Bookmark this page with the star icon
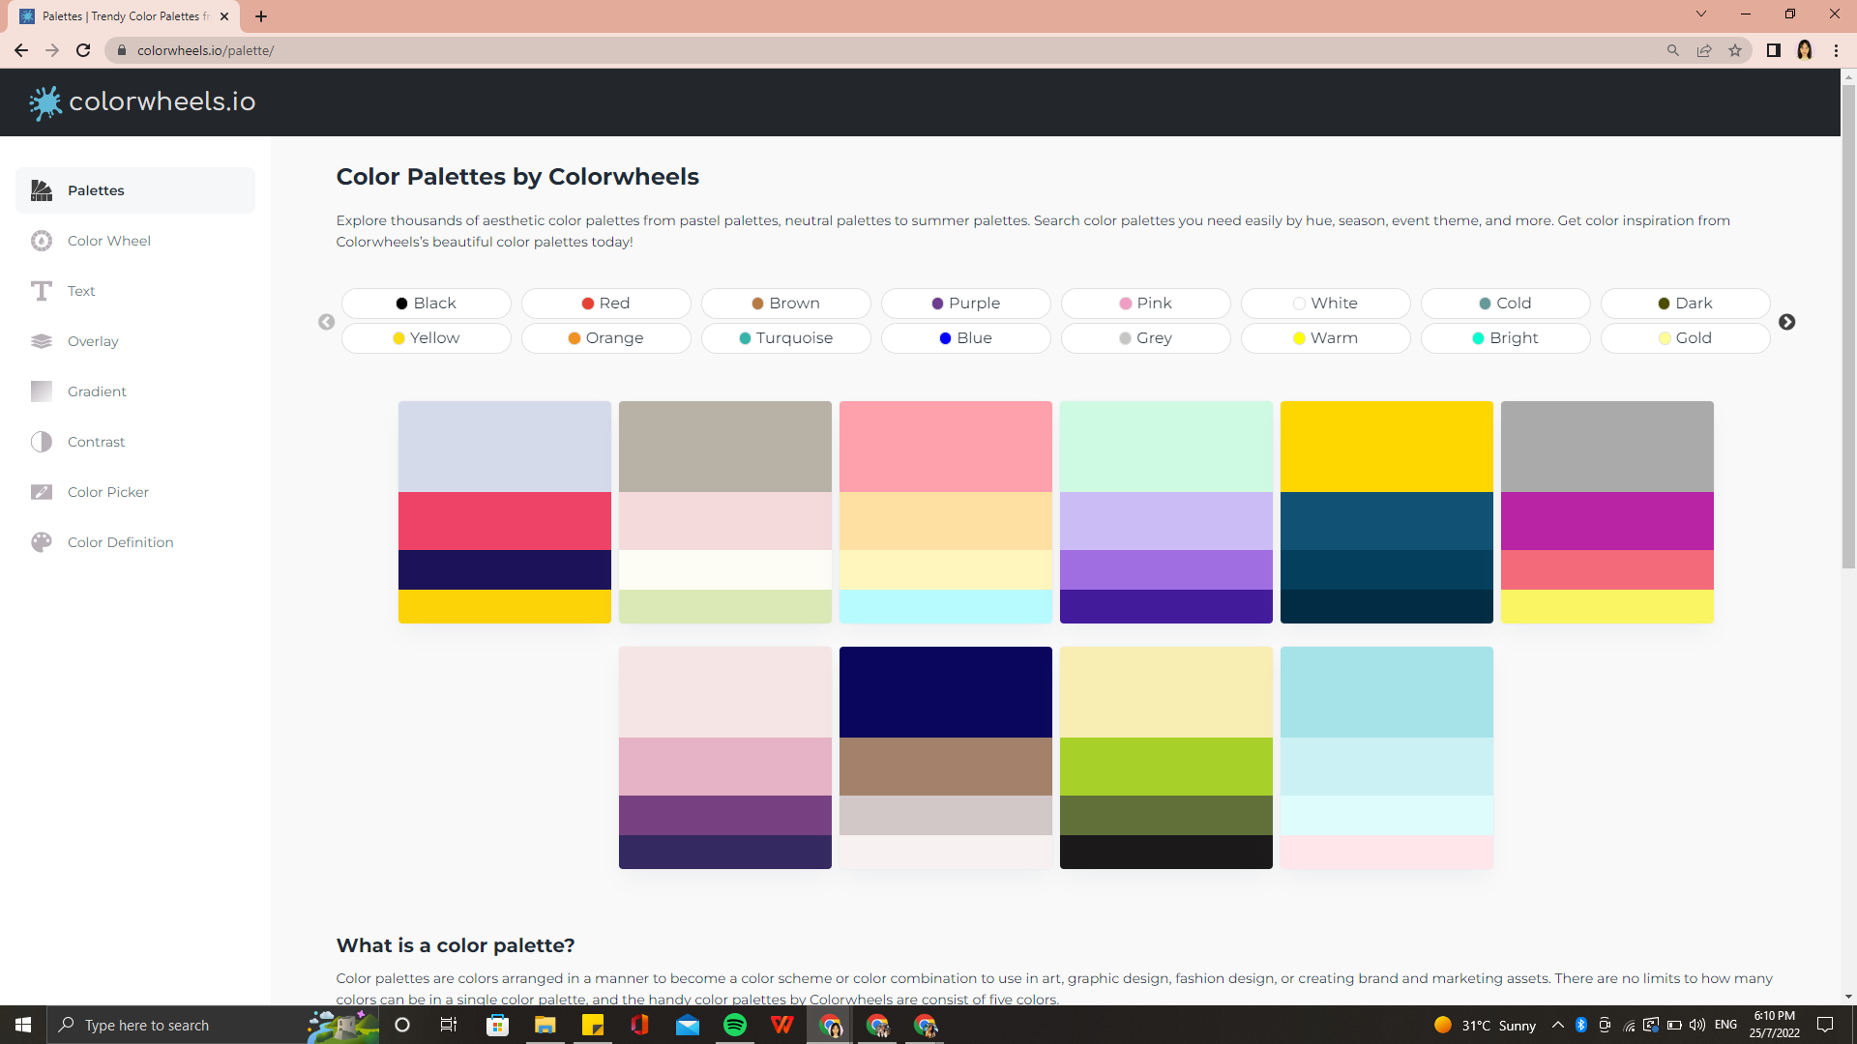The width and height of the screenshot is (1857, 1044). click(x=1735, y=50)
